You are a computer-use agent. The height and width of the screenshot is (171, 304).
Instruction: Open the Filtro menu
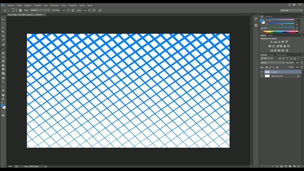64,5
